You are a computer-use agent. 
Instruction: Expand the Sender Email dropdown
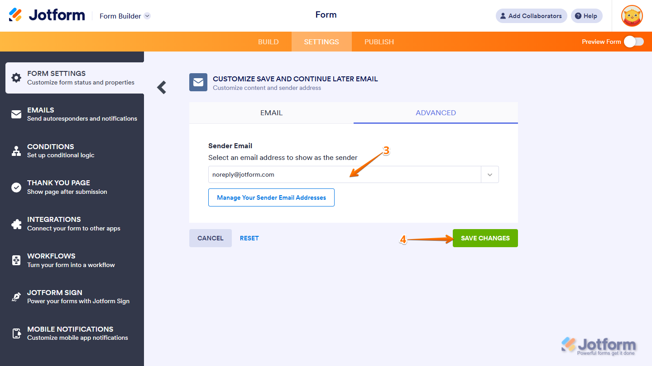[489, 174]
